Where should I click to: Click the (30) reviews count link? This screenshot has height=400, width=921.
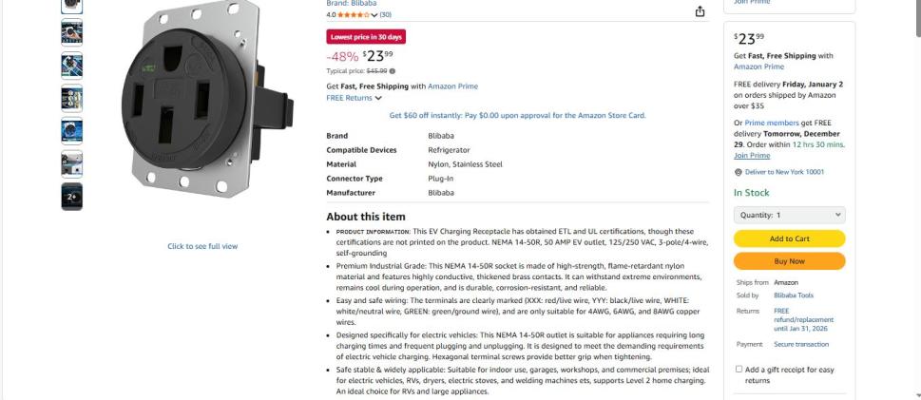click(385, 15)
